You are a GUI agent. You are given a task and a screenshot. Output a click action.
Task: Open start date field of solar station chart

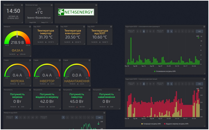131,84
